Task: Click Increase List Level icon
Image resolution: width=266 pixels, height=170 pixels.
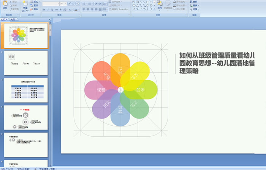Action: (100, 3)
